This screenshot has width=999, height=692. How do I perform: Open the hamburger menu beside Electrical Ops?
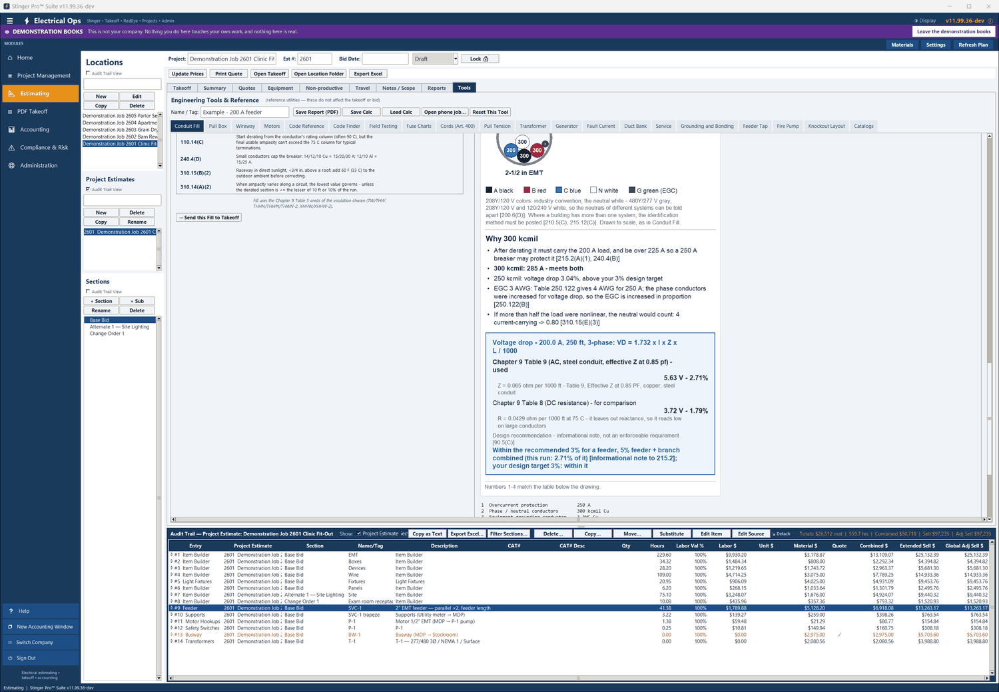tap(9, 21)
